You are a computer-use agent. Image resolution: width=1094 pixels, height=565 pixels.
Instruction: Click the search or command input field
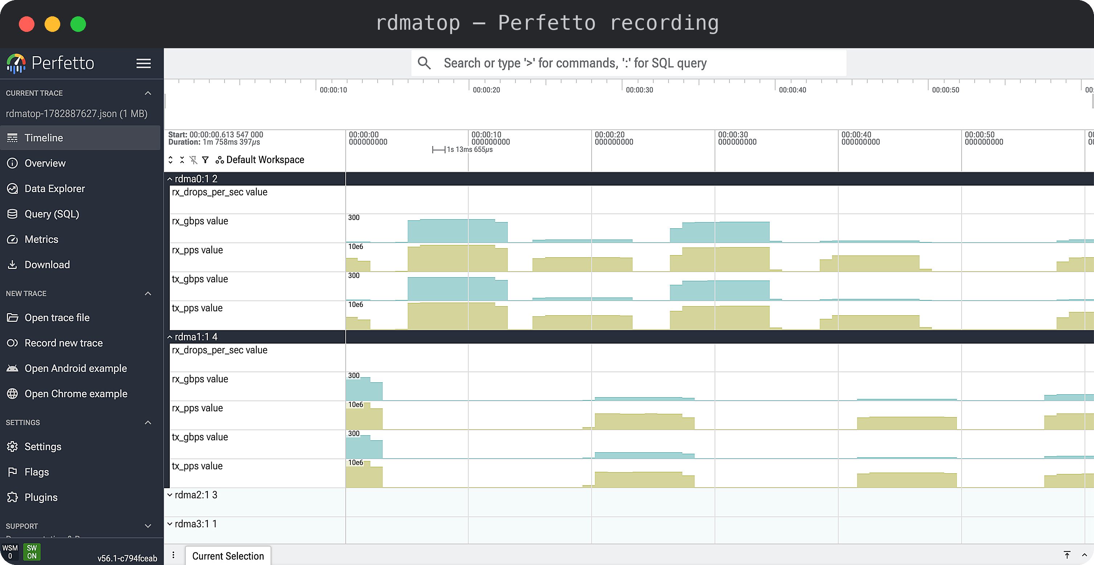[x=629, y=63]
